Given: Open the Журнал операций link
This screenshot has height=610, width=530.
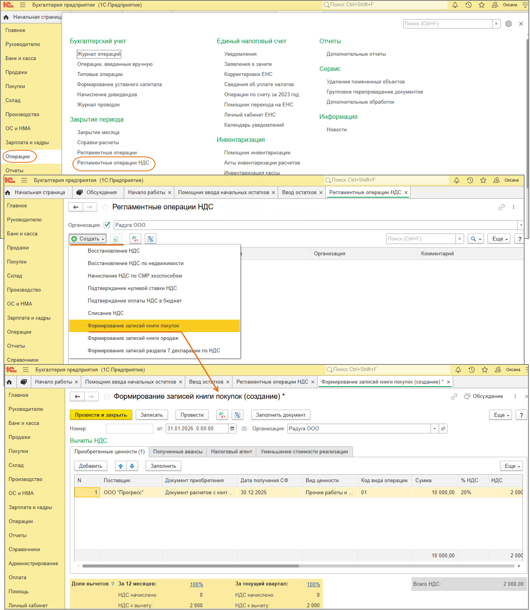Looking at the screenshot, I should (99, 54).
